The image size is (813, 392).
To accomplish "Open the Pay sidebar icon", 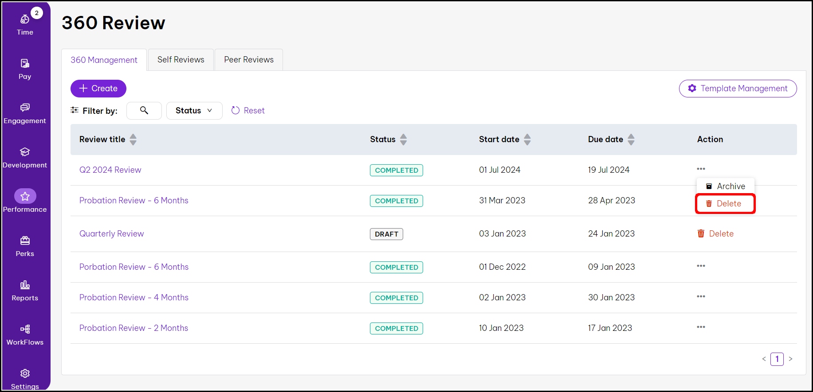I will (25, 69).
